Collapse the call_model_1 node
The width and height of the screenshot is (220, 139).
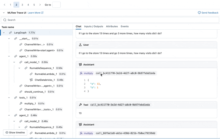(x=14, y=62)
